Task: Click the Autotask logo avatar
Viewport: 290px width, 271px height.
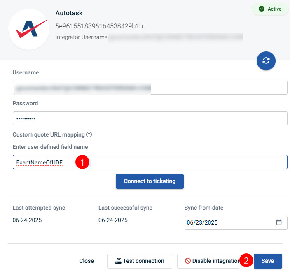Action: (29, 29)
